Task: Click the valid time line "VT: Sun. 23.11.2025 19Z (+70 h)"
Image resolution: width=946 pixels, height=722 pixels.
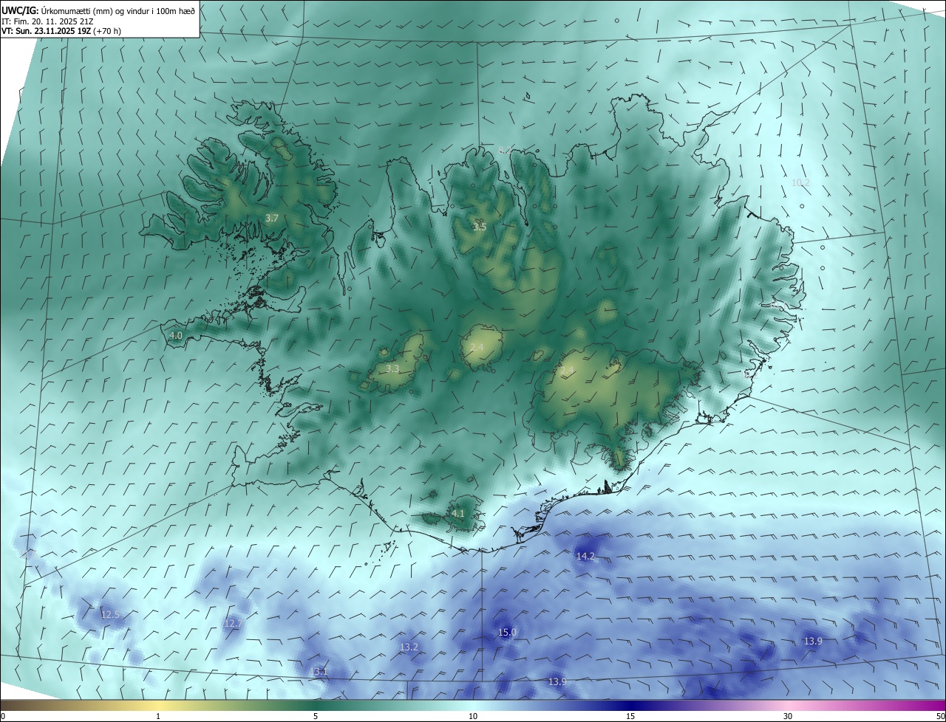Action: coord(61,32)
